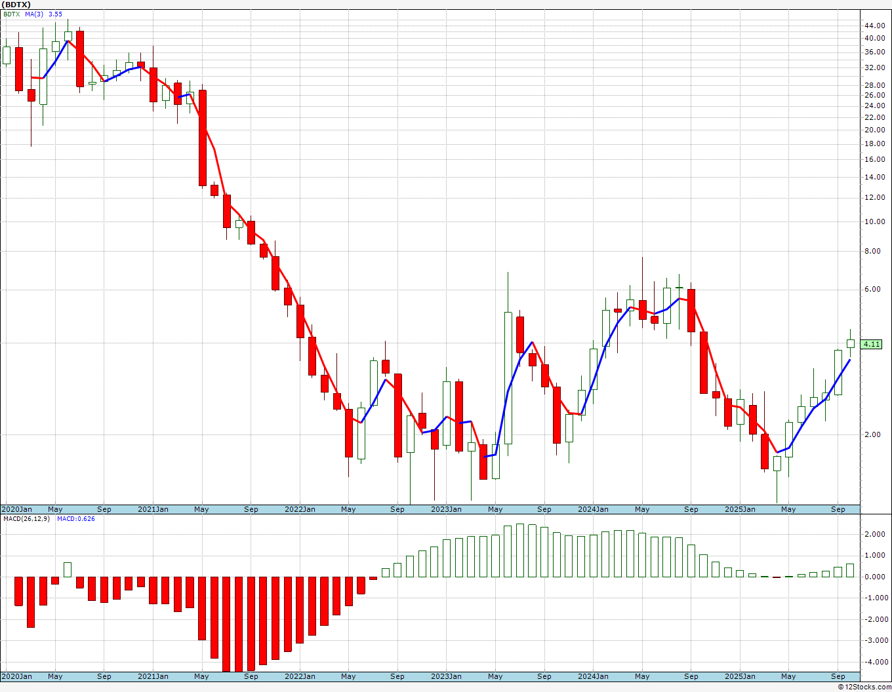Image resolution: width=892 pixels, height=692 pixels.
Task: Click the MA(3) indicator label
Action: click(34, 14)
